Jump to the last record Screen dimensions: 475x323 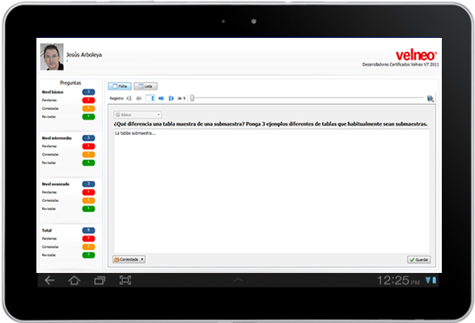coord(172,98)
